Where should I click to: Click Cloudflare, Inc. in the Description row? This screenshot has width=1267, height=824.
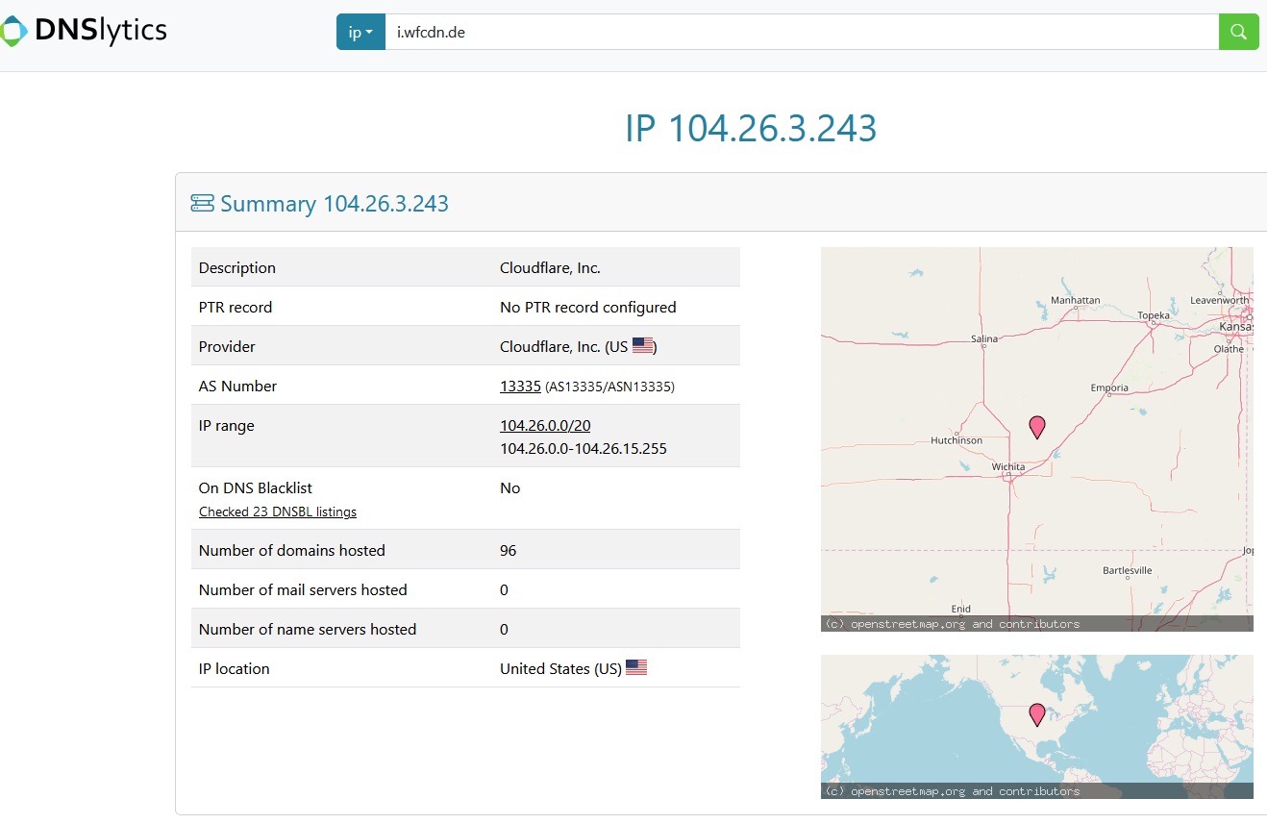(x=551, y=267)
